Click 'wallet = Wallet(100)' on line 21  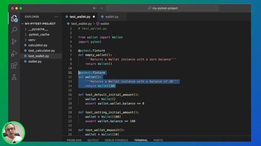pyautogui.click(x=103, y=117)
